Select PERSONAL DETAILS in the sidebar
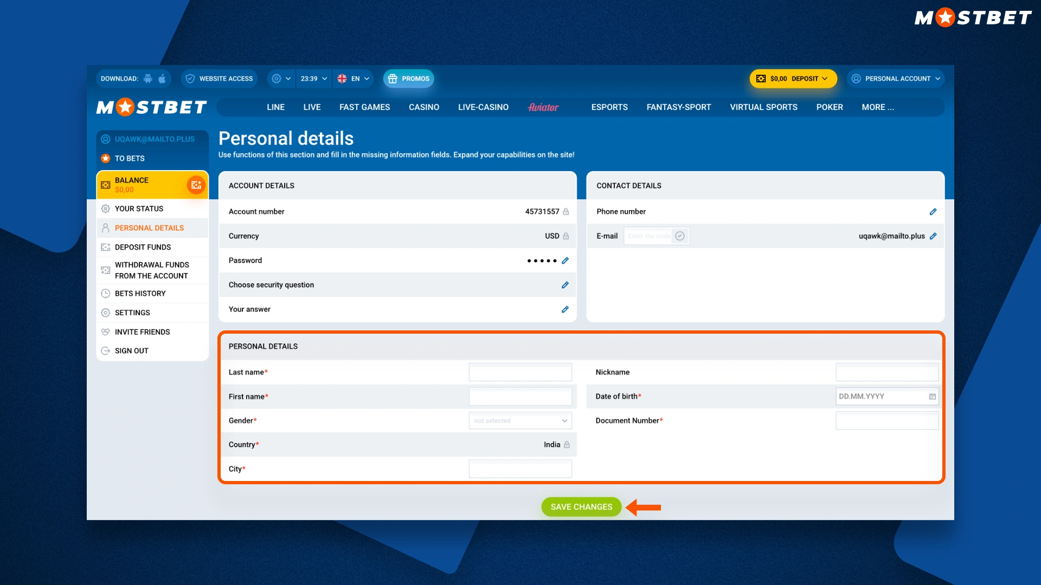Viewport: 1041px width, 585px height. point(152,228)
